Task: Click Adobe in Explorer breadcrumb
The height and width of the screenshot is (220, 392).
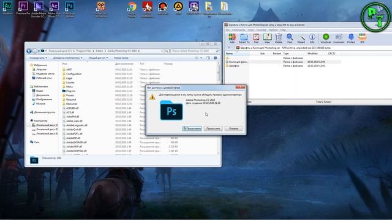Action: [x=99, y=51]
